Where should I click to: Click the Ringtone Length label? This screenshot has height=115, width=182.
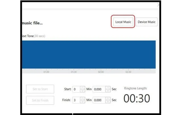click(x=136, y=88)
